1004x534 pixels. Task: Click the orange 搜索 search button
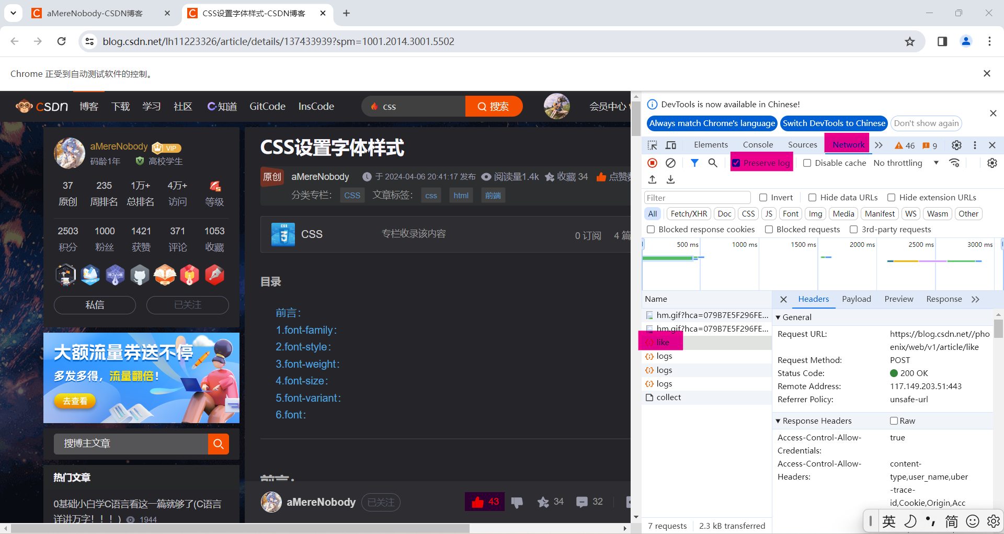point(494,107)
